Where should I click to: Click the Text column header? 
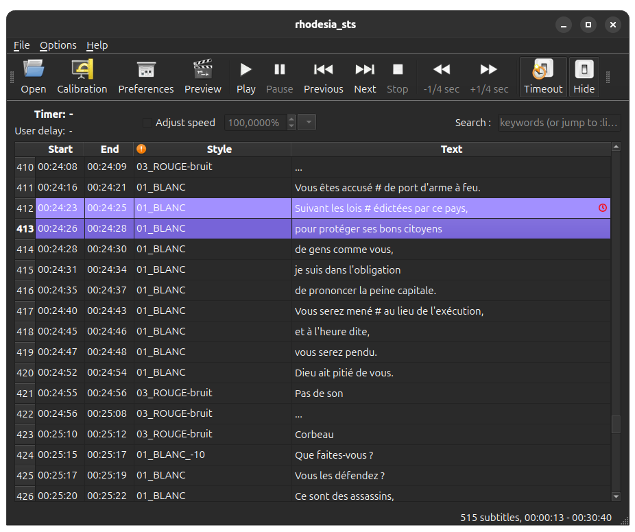click(x=451, y=149)
